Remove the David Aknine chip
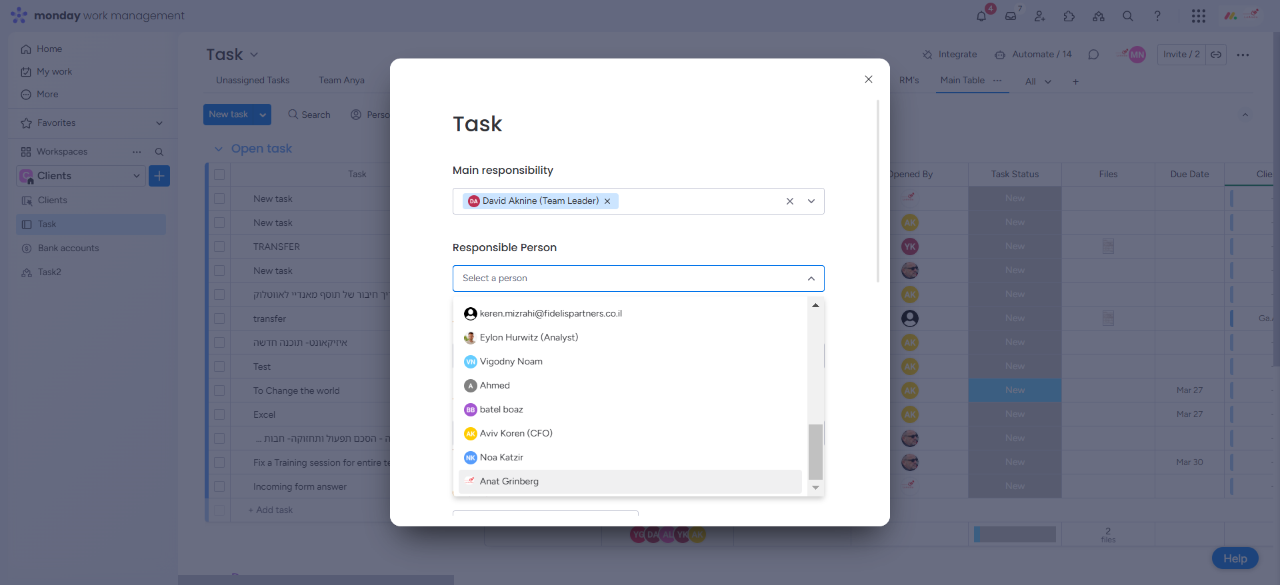This screenshot has height=585, width=1280. pyautogui.click(x=607, y=201)
